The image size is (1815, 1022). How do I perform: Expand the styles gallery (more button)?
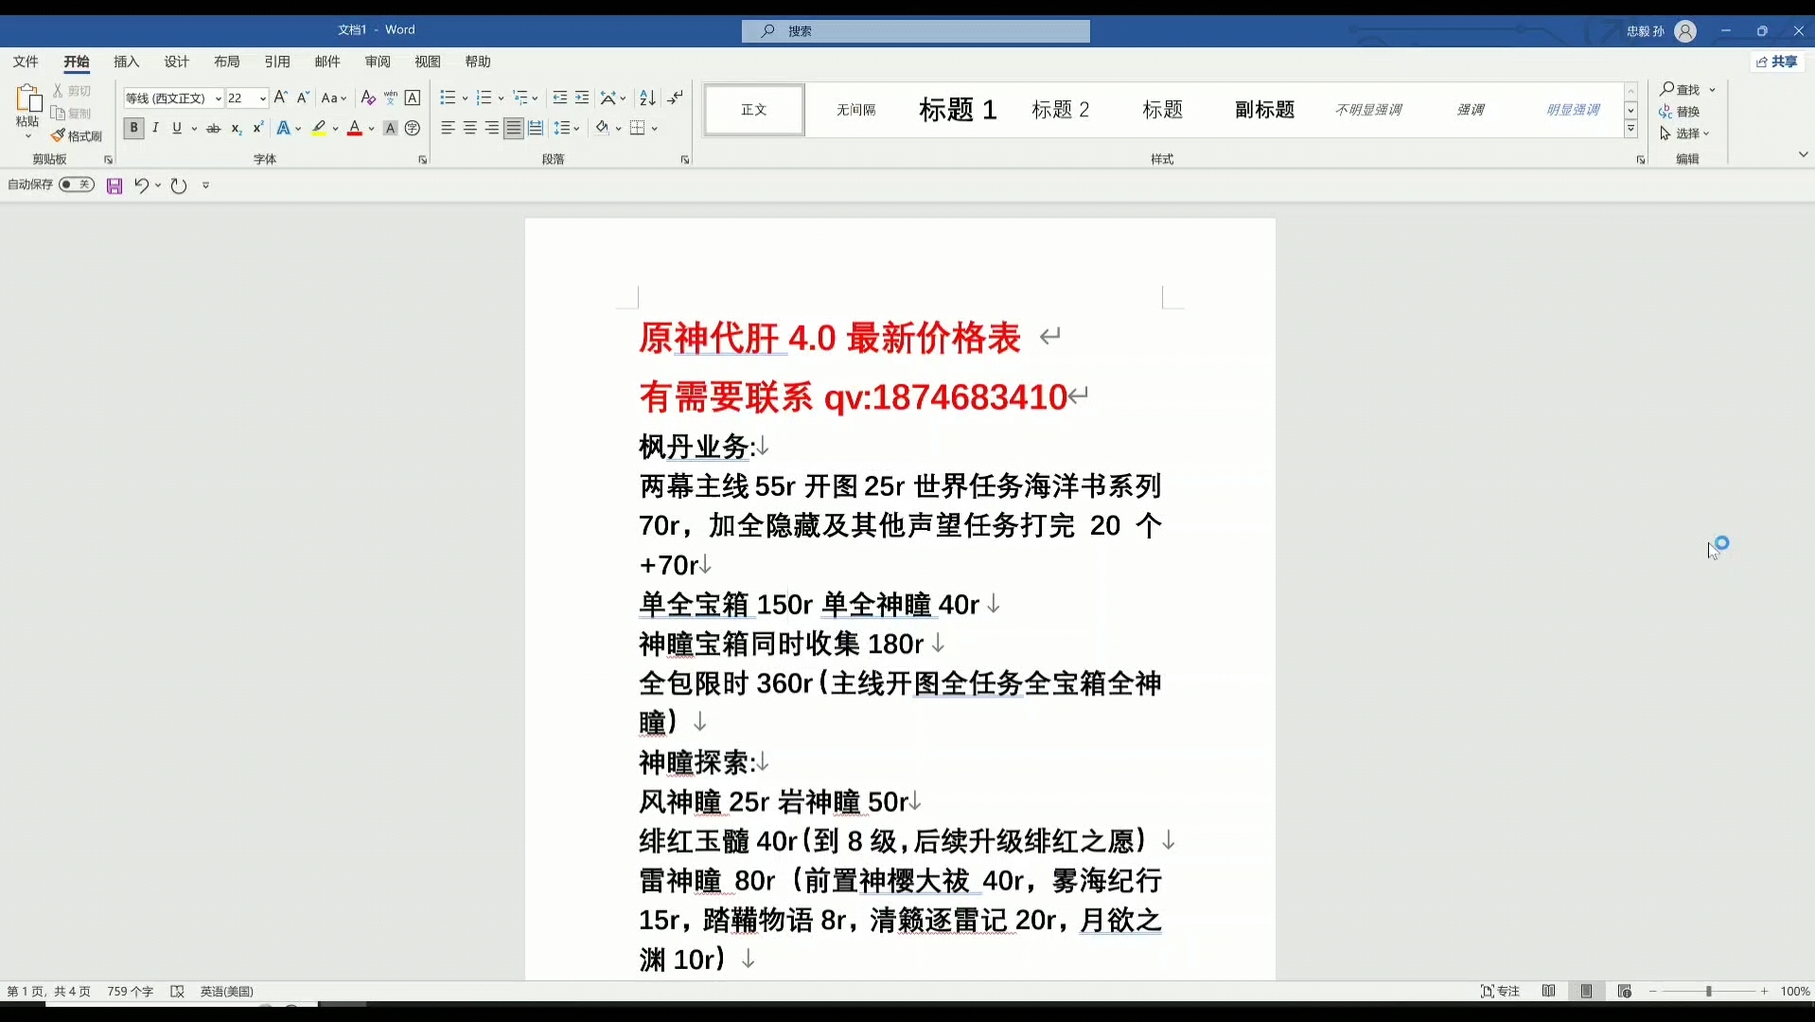point(1630,130)
